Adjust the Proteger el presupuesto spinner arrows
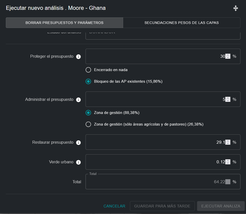The image size is (246, 214). [228, 56]
